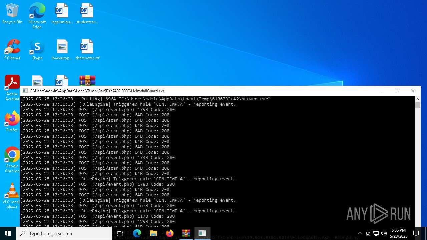This screenshot has height=240, width=427.
Task: Close the HeimdallGuard console window
Action: [413, 91]
